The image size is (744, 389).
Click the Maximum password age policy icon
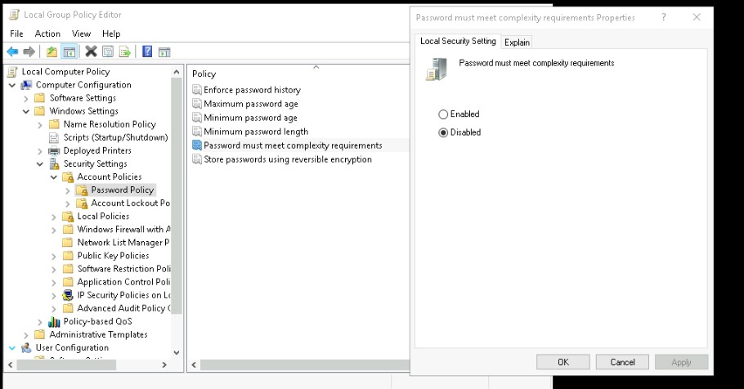[x=197, y=104]
